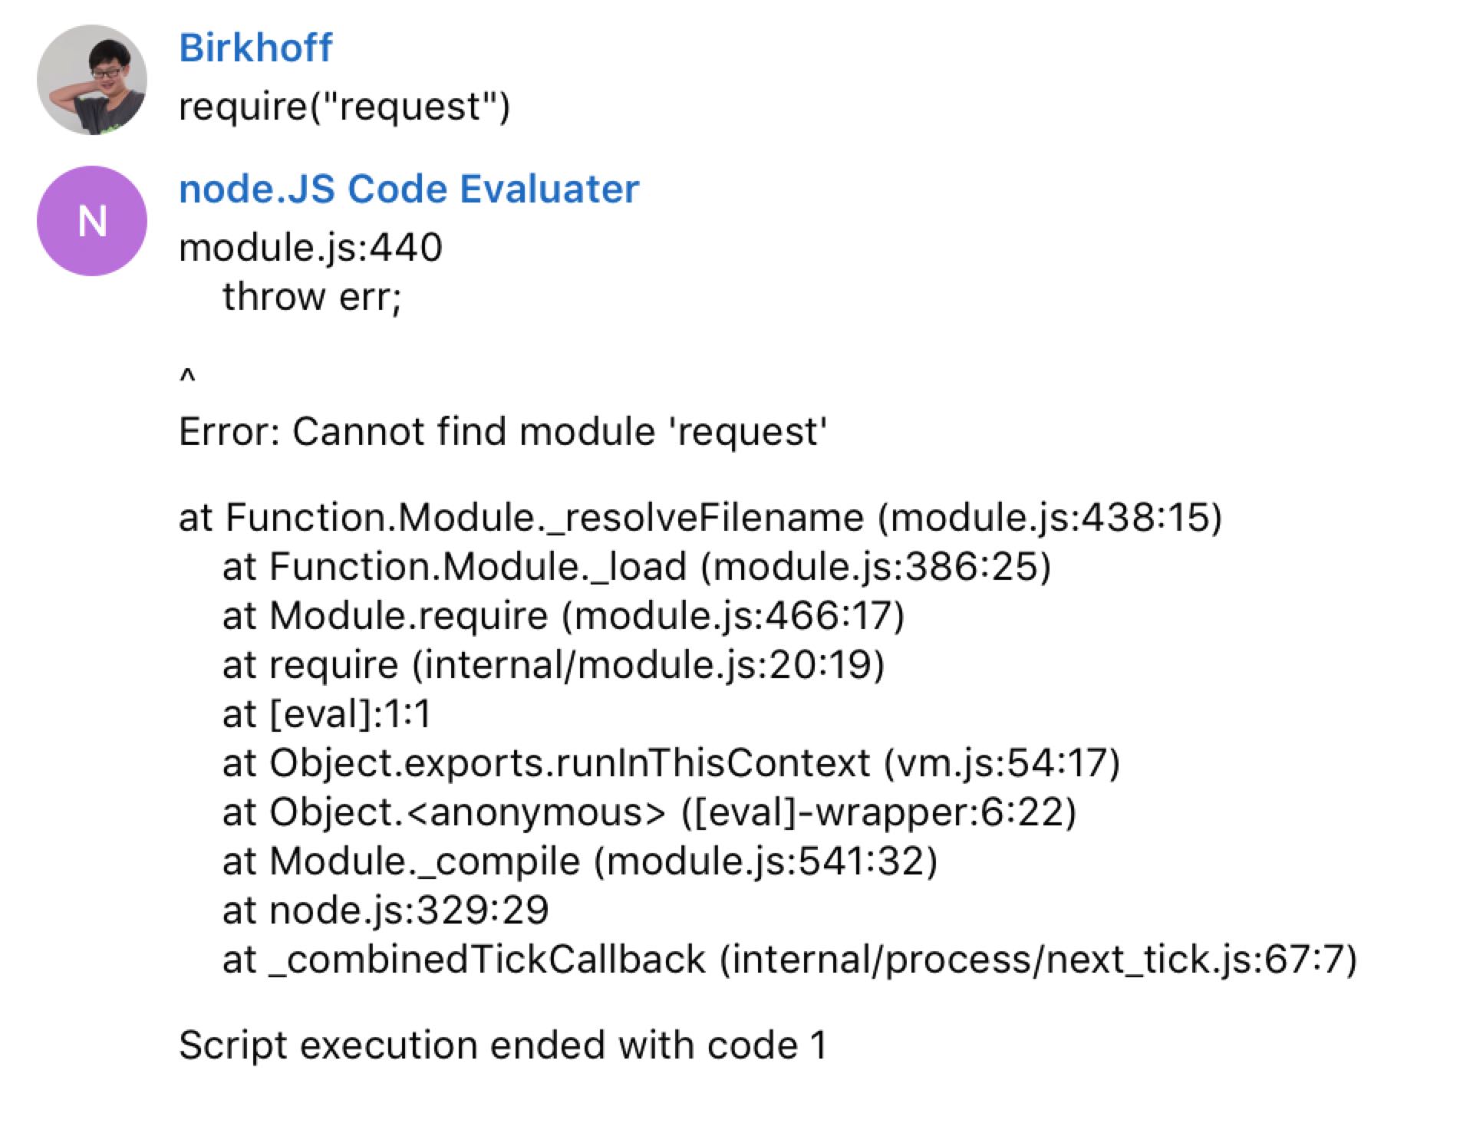Click the caret symbol below throw err

187,376
